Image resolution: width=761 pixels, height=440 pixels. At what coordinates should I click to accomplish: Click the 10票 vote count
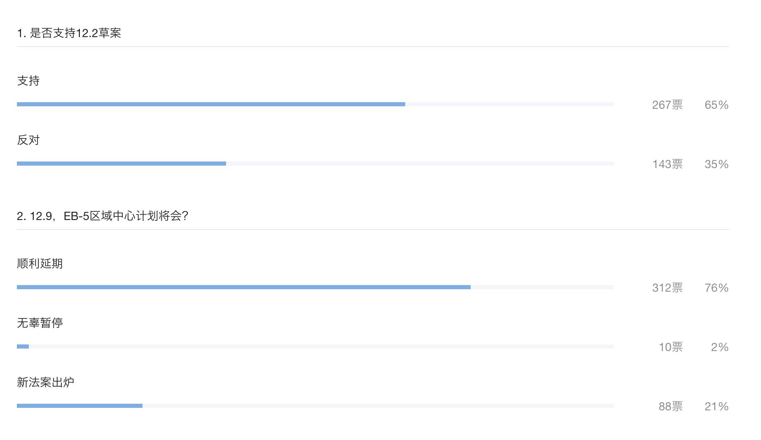click(x=670, y=347)
